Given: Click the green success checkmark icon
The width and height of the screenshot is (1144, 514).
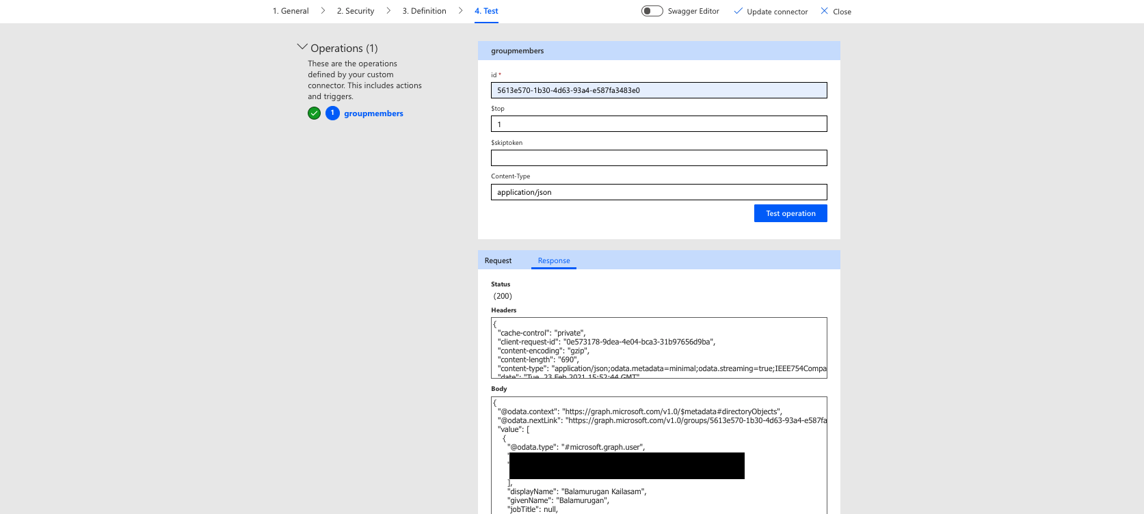Looking at the screenshot, I should tap(314, 113).
